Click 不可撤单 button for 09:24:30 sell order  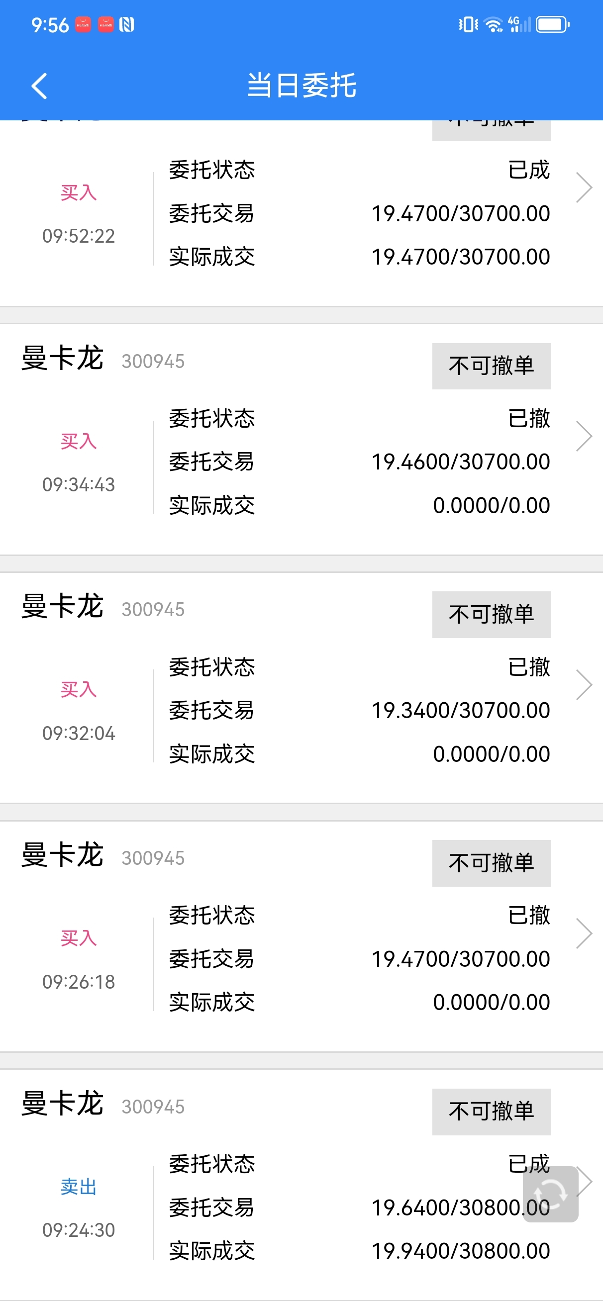point(491,1111)
